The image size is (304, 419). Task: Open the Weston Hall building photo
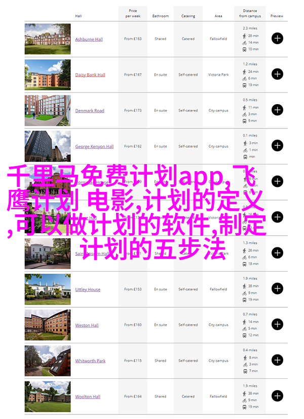(x=48, y=325)
